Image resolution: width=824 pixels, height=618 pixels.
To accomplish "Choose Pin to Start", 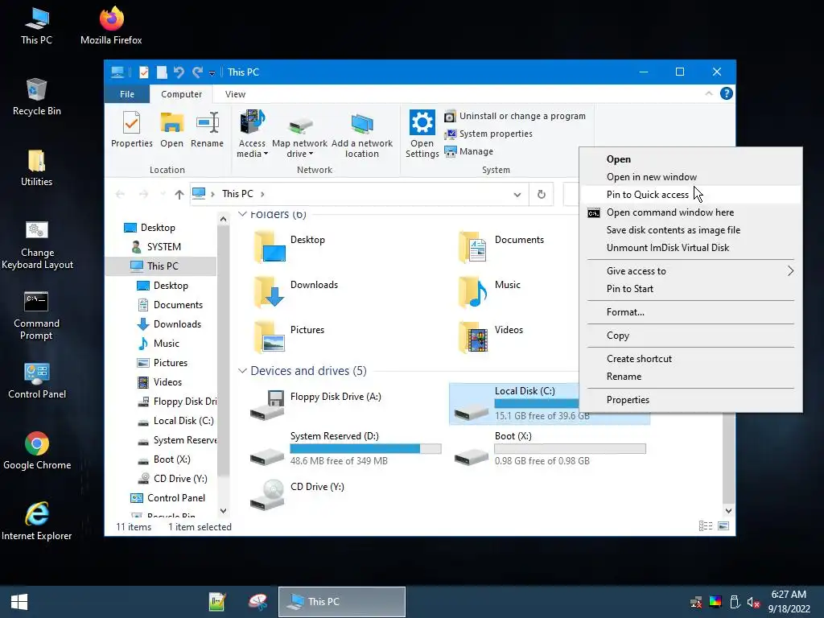I will pos(690,289).
